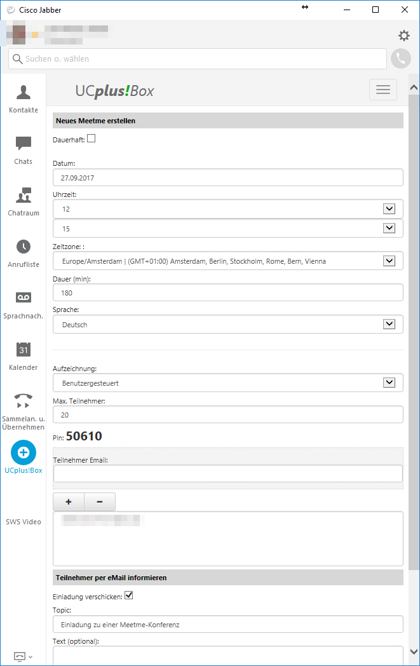Screen dimensions: 420x666
Task: Open Sammelanschluss und Übernehmen icon
Action: coord(24,411)
